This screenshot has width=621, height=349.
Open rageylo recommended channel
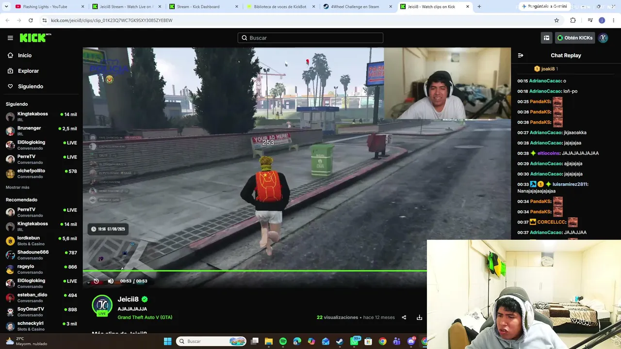click(41, 270)
